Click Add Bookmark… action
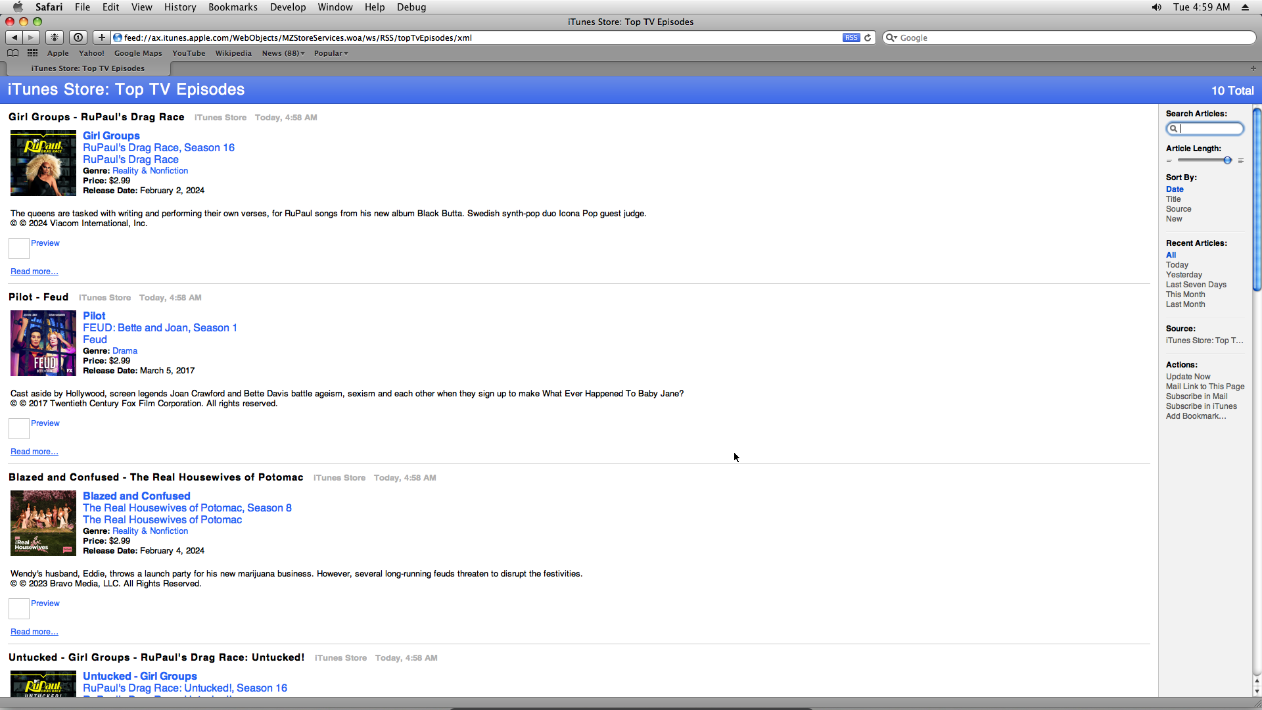The image size is (1262, 710). (1196, 416)
